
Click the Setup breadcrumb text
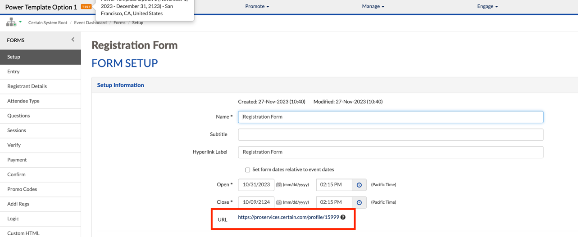point(138,22)
